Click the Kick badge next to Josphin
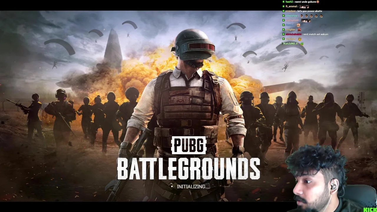The image size is (377, 212). coord(284,29)
